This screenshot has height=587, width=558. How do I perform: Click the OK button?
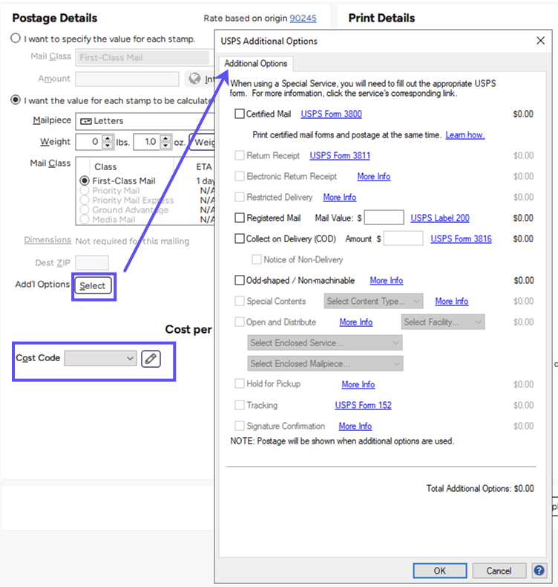[x=440, y=571]
